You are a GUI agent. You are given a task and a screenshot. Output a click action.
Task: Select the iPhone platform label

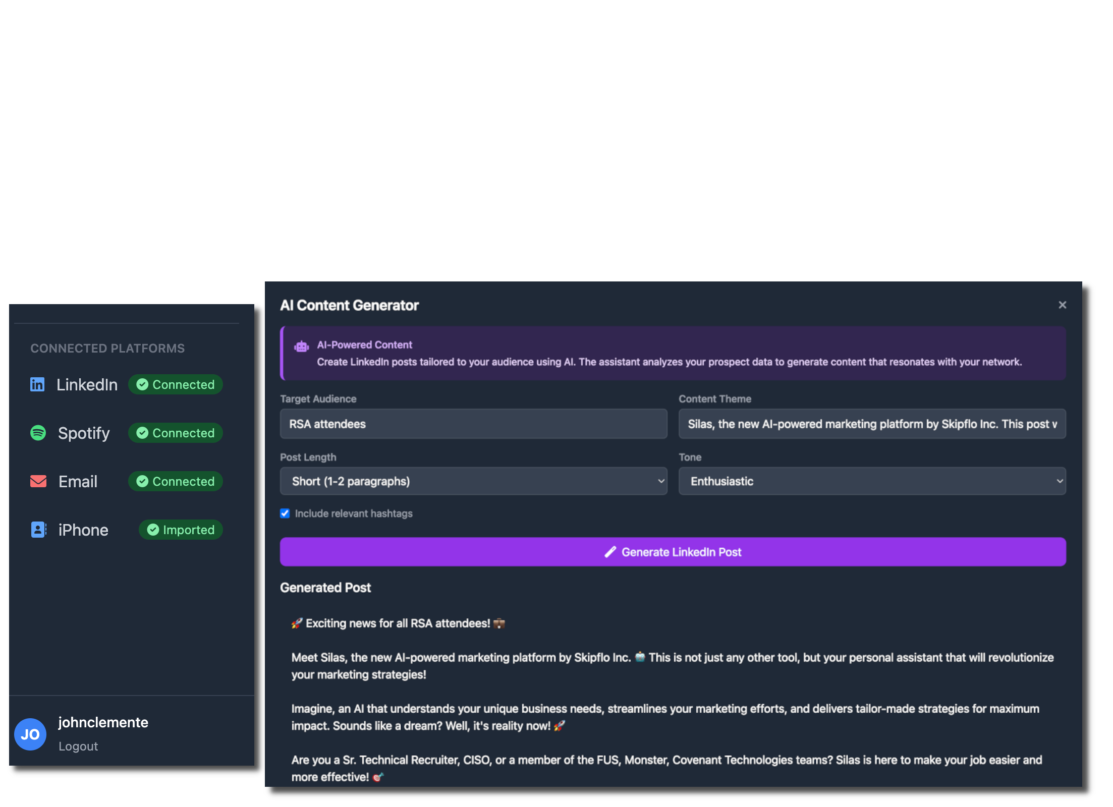(83, 530)
